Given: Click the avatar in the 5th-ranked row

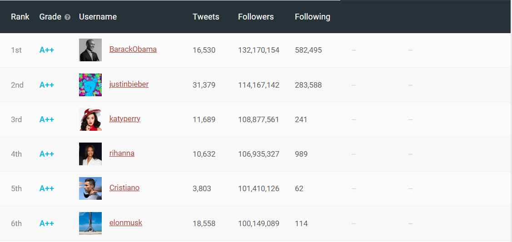Looking at the screenshot, I should click(x=90, y=188).
